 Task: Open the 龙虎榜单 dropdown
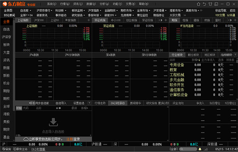127,15
